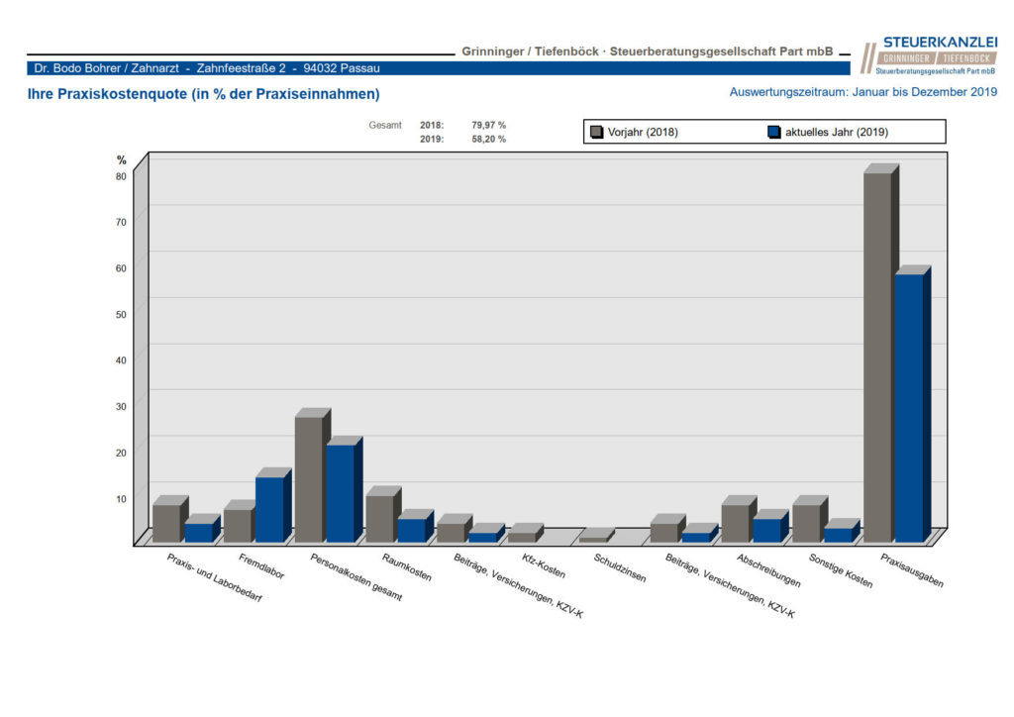Viewport: 1014px width, 717px height.
Task: Click the blue 2019 Sonstige Kosten bar
Action: [x=839, y=535]
